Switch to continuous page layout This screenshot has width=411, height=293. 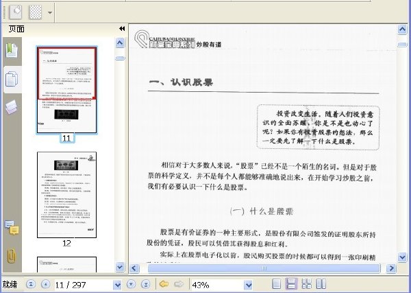pyautogui.click(x=292, y=284)
